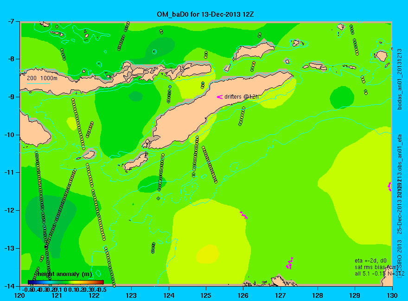Select the cyan line under the 200 1000m legend

(38, 83)
